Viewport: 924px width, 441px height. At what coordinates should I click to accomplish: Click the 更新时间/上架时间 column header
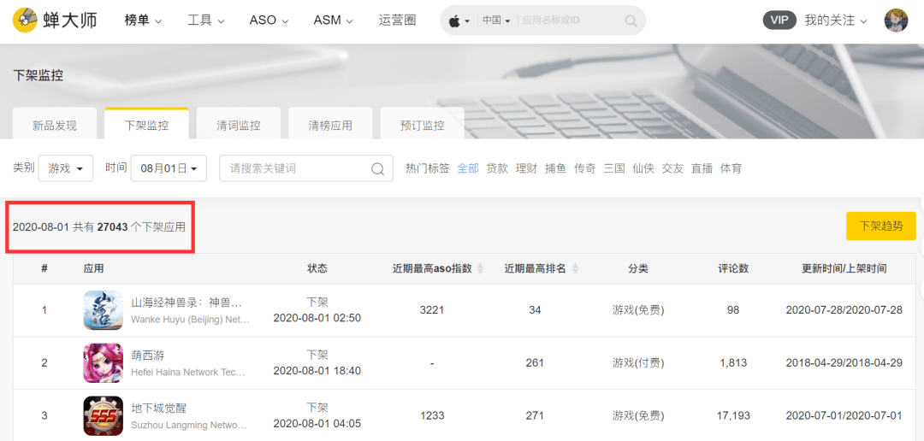point(844,268)
